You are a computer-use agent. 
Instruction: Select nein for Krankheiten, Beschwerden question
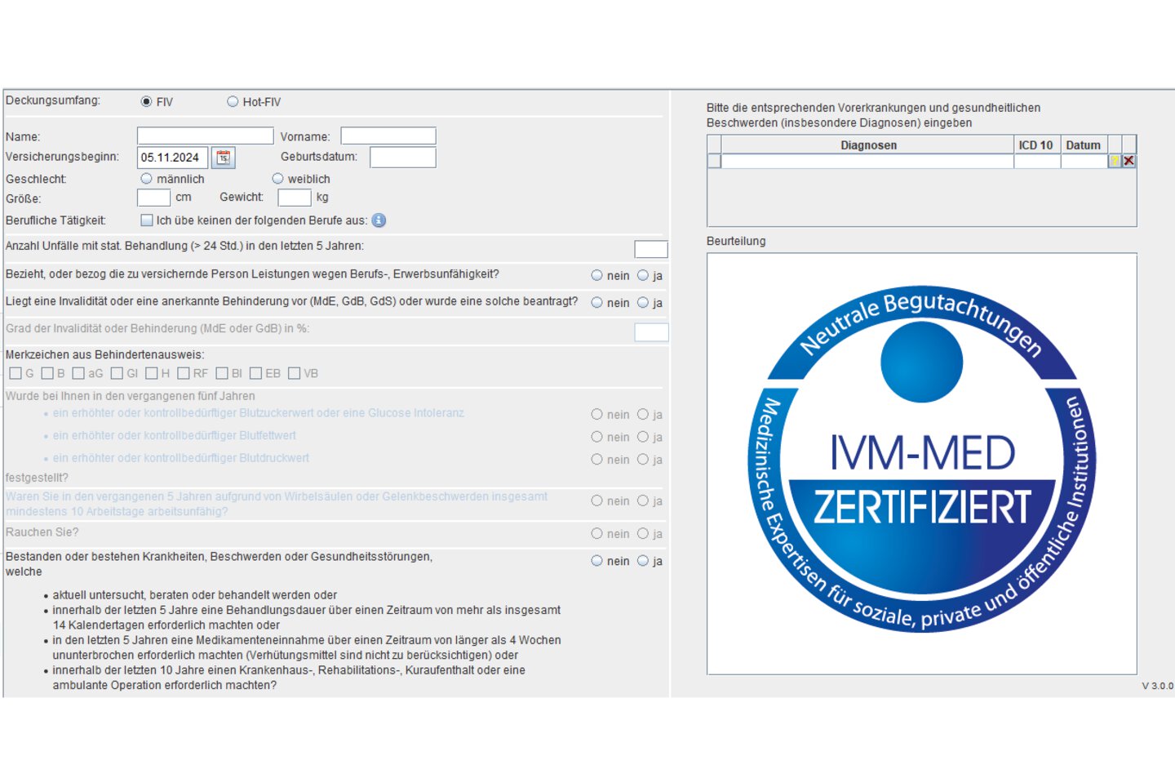click(597, 561)
